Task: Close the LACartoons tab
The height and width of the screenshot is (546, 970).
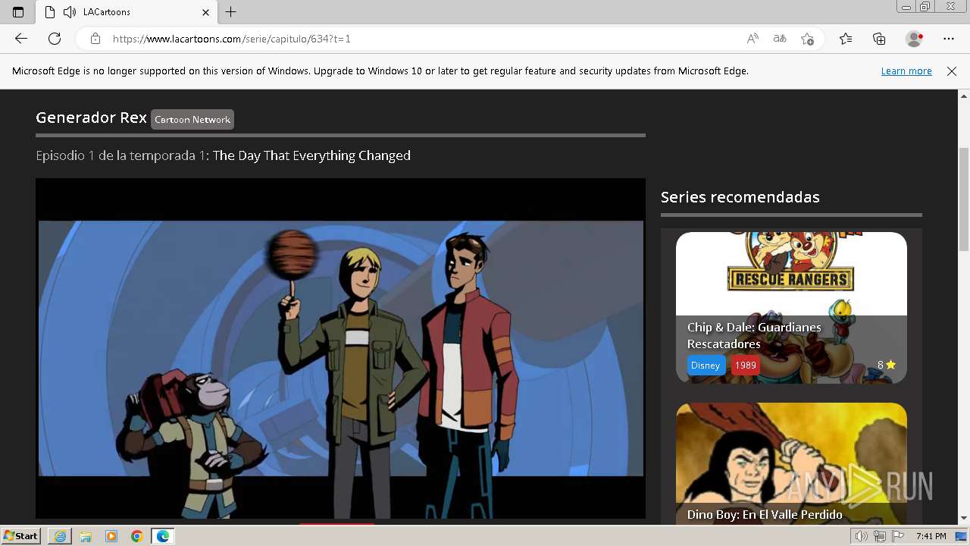Action: (x=206, y=12)
